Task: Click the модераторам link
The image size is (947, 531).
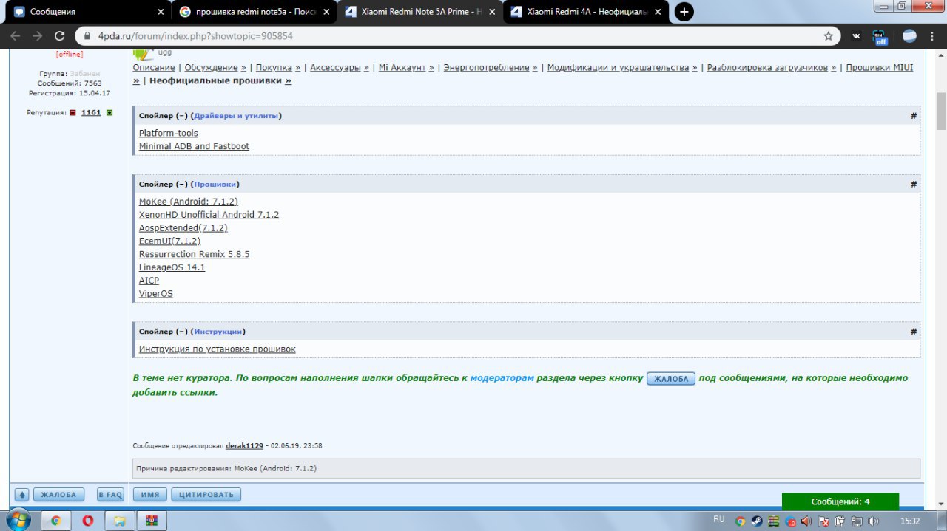Action: click(502, 377)
